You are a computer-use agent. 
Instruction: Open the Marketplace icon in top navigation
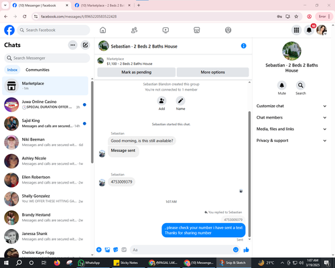point(197,30)
